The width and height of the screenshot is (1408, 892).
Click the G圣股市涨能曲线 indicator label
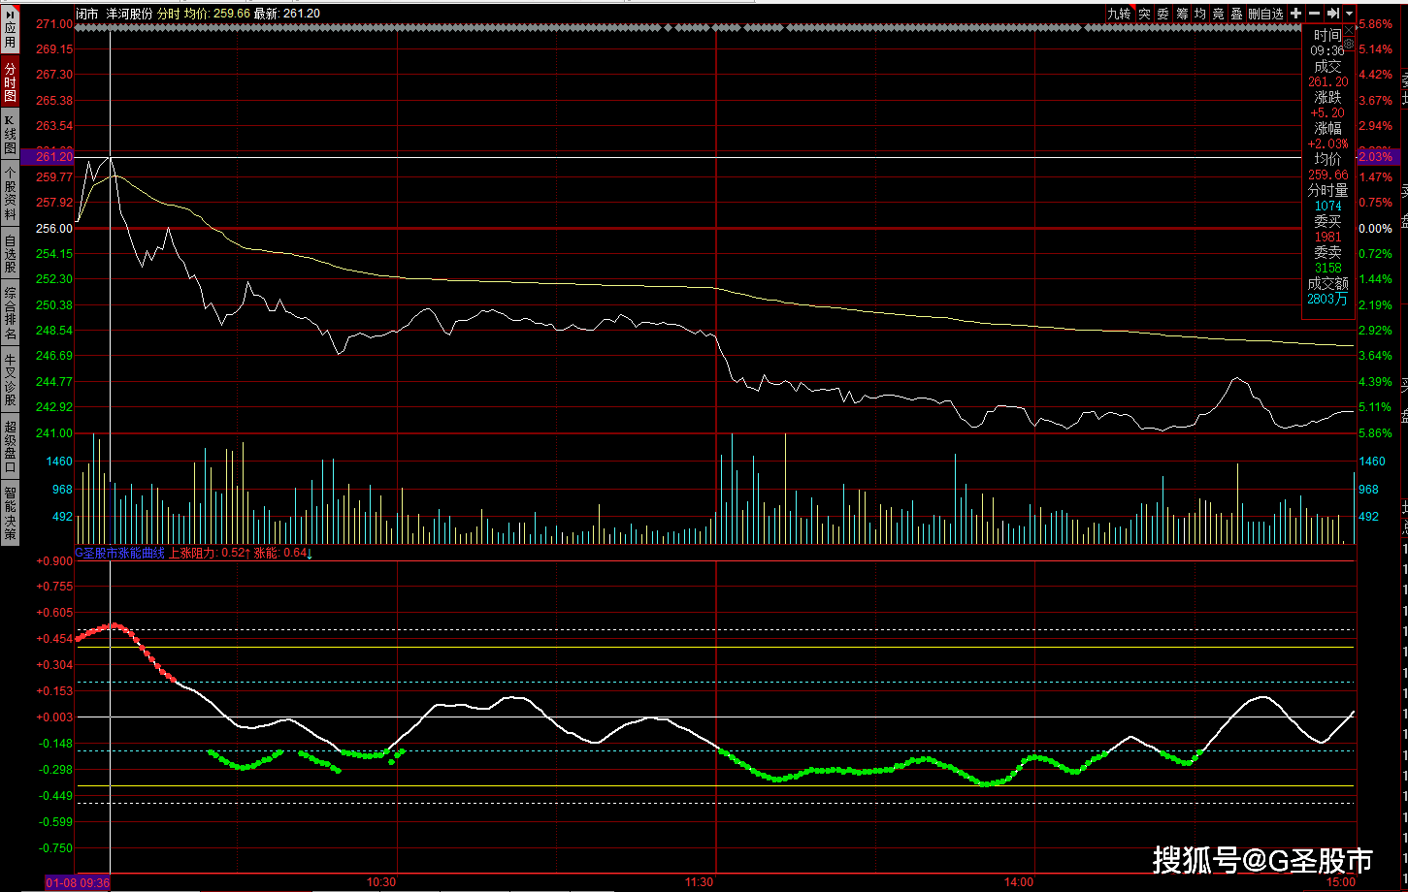pyautogui.click(x=121, y=553)
